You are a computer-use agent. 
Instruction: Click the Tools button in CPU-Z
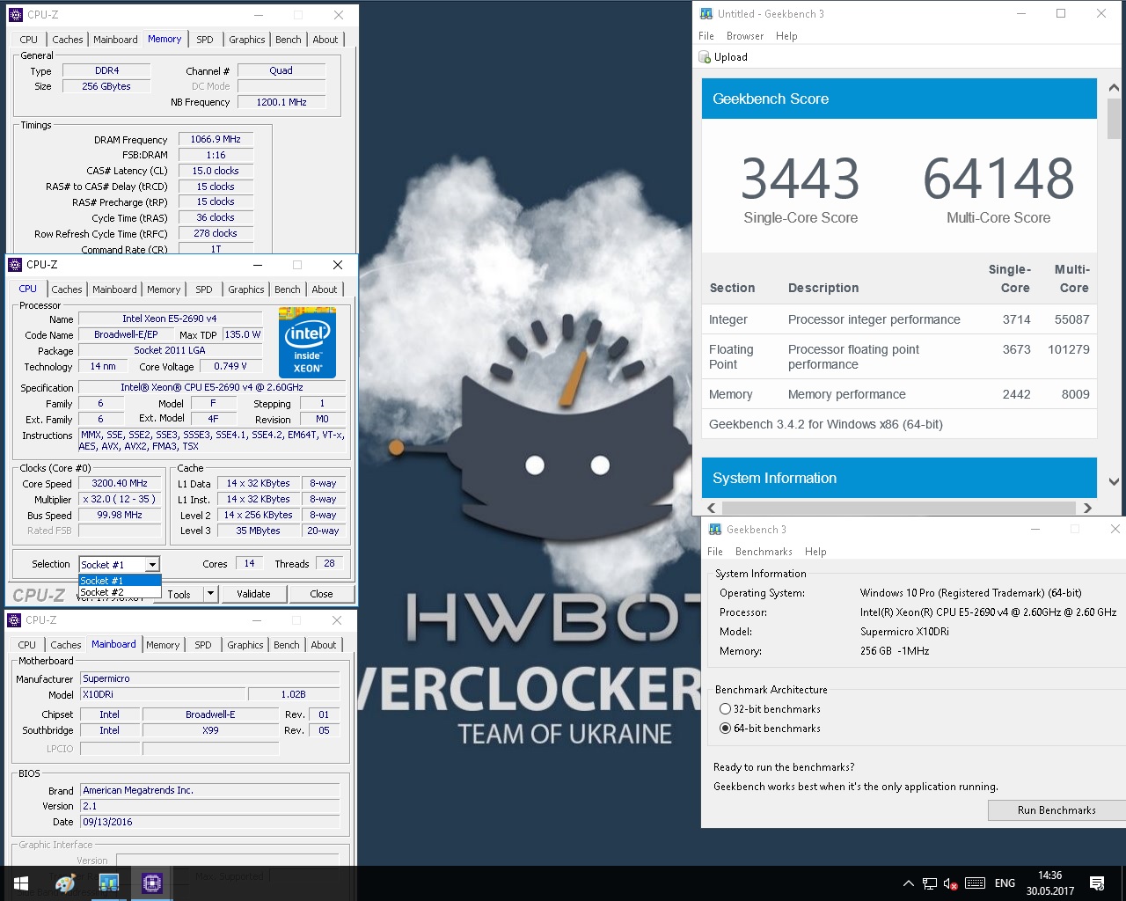(x=179, y=594)
